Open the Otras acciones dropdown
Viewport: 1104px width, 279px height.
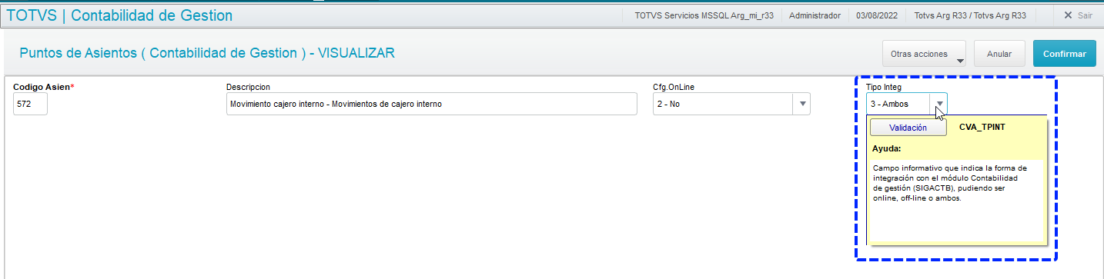pos(924,54)
